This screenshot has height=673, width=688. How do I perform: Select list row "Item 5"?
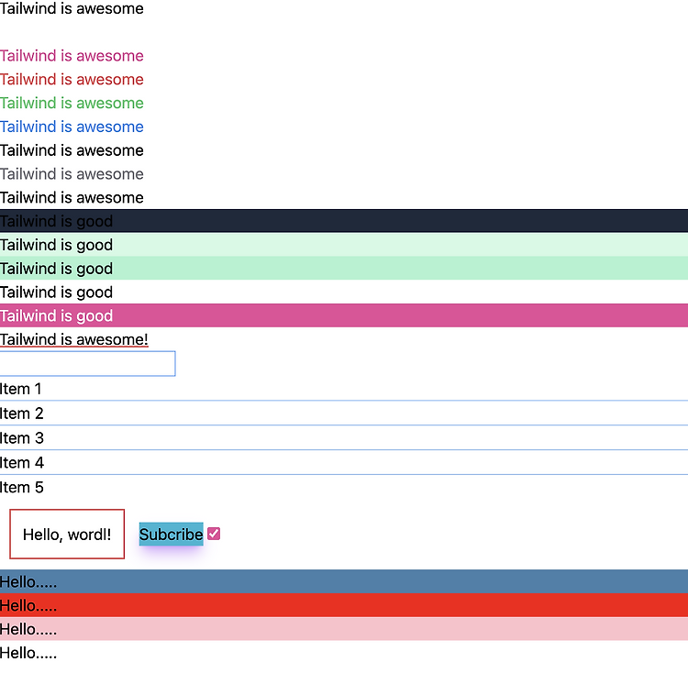(344, 487)
